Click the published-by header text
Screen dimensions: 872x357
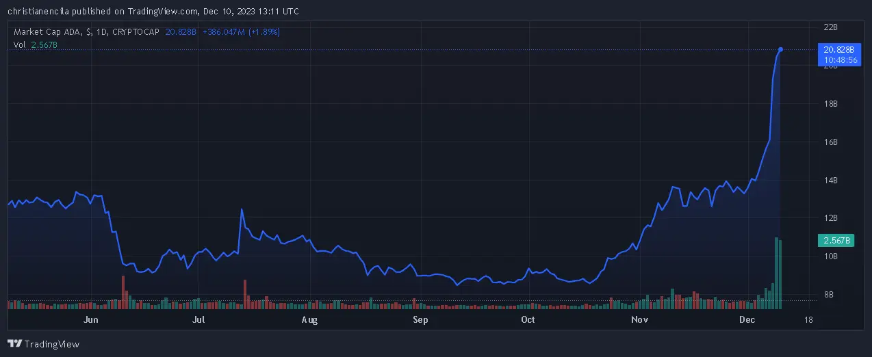point(153,11)
